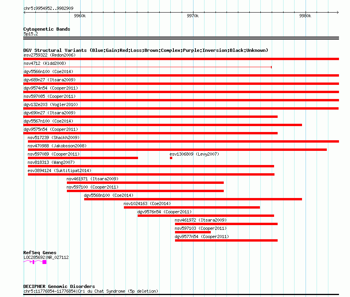Click the black DECIPHER disorder bar
This screenshot has width=350, height=297.
(x=181, y=295)
